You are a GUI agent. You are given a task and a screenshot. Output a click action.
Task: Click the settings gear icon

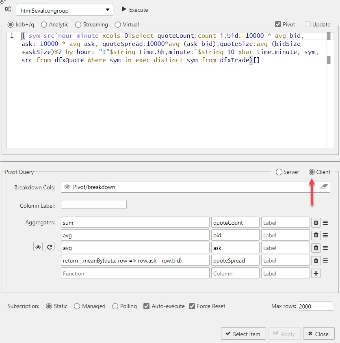tap(7, 9)
